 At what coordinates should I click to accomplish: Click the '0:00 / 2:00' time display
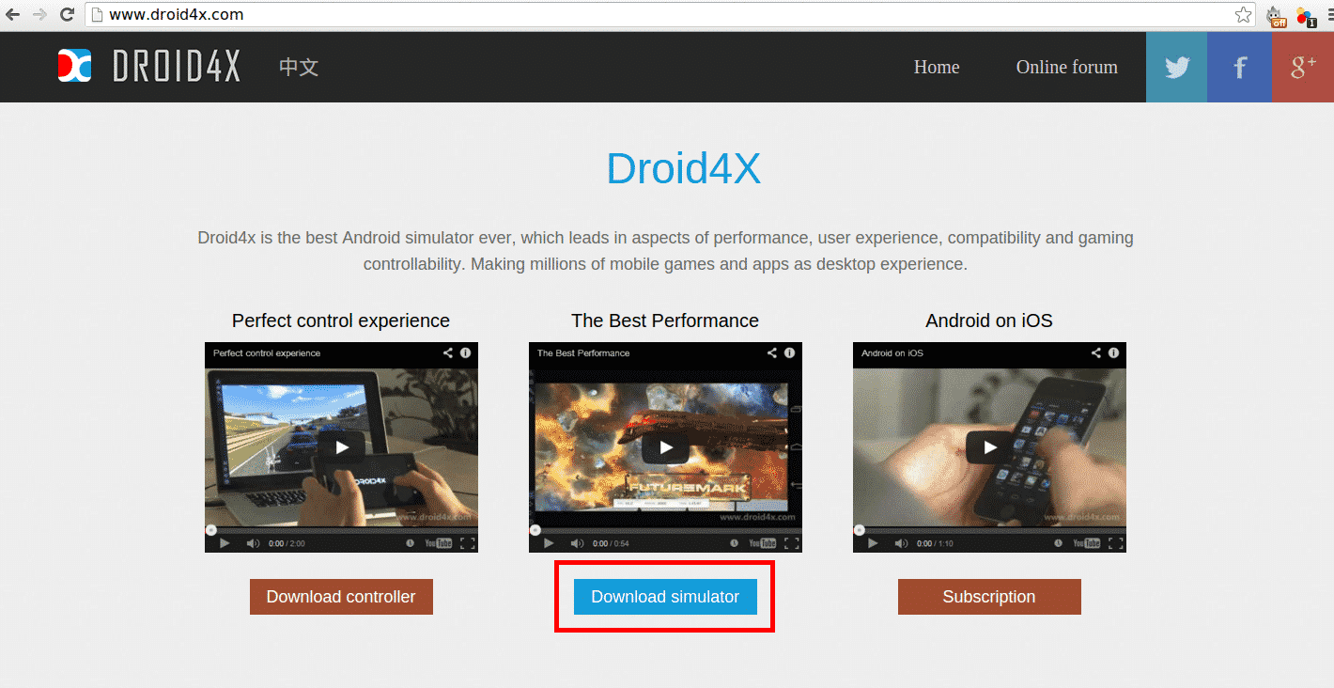(287, 543)
